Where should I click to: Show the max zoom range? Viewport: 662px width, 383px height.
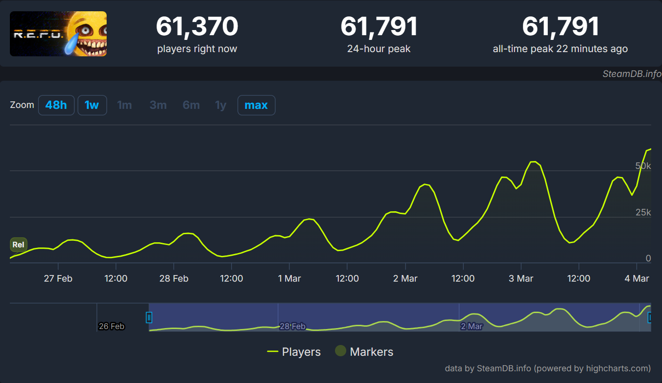point(256,105)
